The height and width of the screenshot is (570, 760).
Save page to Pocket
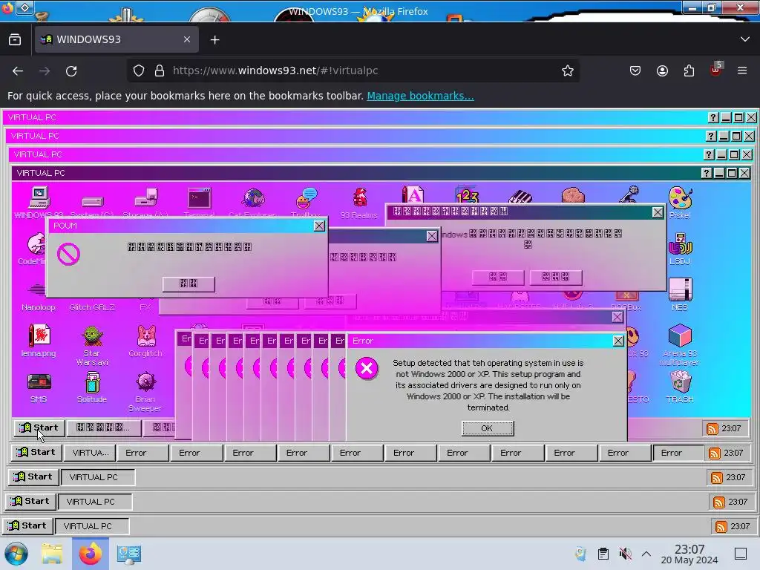point(635,71)
